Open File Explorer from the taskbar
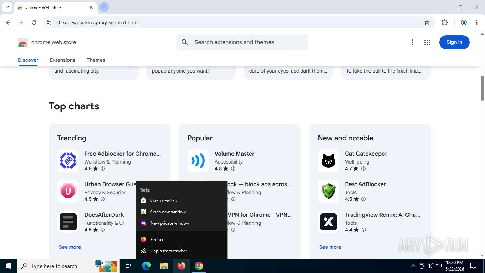 [164, 266]
